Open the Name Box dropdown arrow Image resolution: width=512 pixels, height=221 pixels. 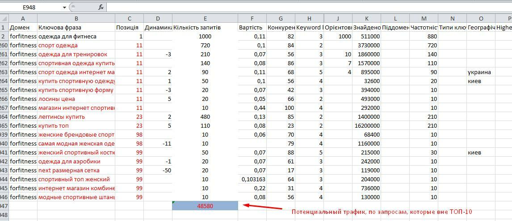pyautogui.click(x=64, y=7)
